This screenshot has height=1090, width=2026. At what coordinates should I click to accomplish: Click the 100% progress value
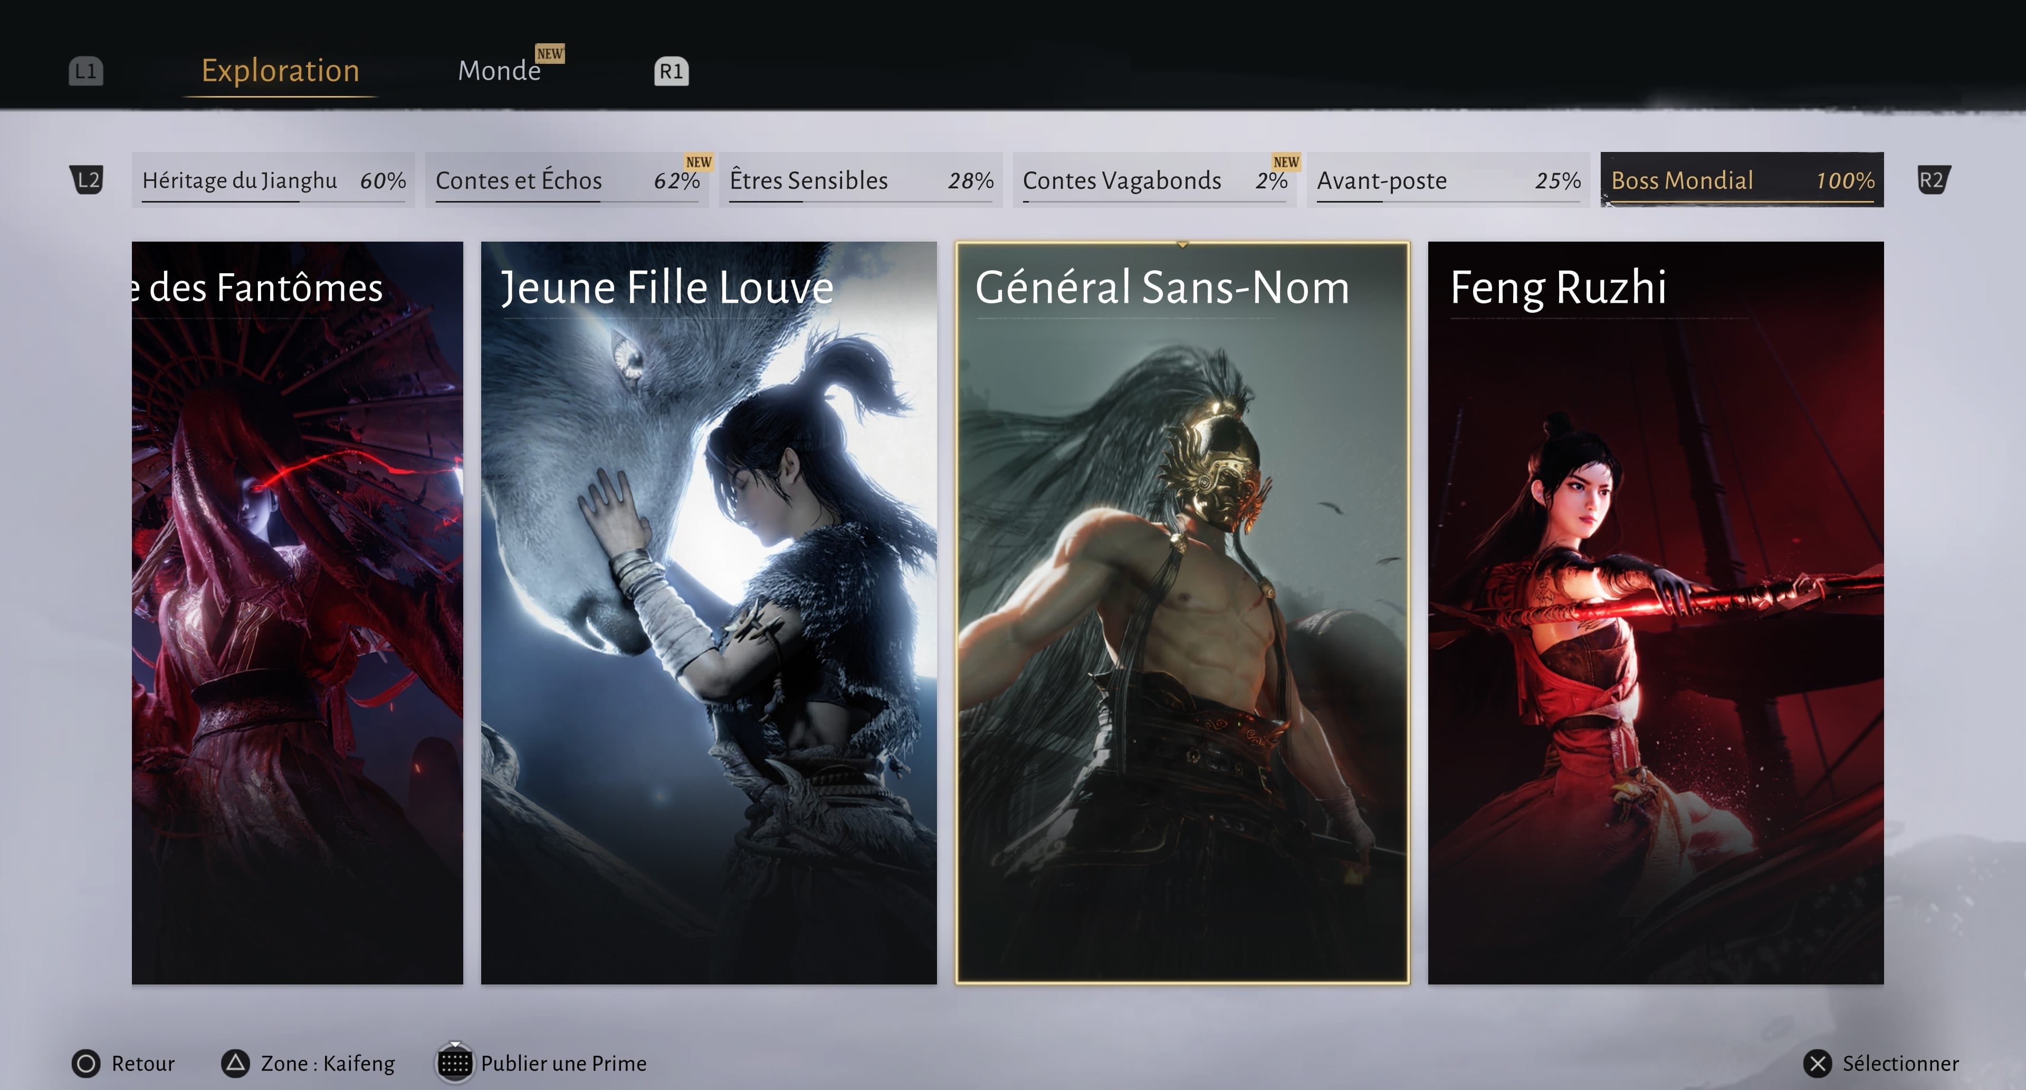1845,181
